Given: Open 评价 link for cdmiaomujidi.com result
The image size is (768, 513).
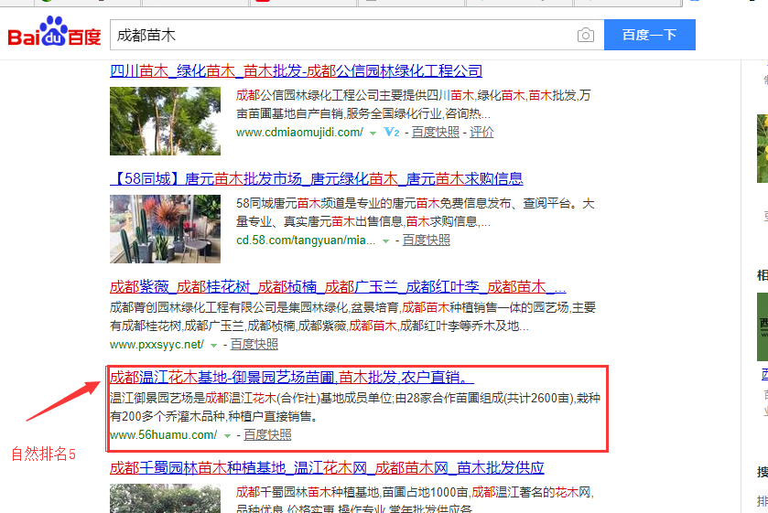Looking at the screenshot, I should 481,133.
